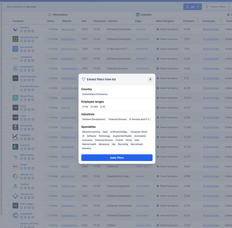Image resolution: width=232 pixels, height=228 pixels.
Task: Click the Sales Navigator column header
Action: pyautogui.click(x=165, y=21)
